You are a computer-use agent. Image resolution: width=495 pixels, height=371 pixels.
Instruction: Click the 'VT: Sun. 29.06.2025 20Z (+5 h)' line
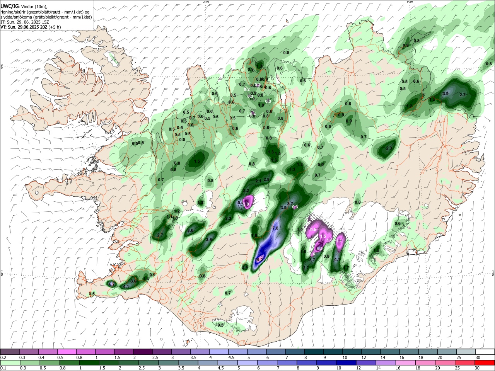[31, 27]
